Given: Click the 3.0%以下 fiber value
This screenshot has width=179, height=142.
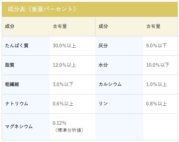Looking at the screenshot, I should (x=63, y=84).
